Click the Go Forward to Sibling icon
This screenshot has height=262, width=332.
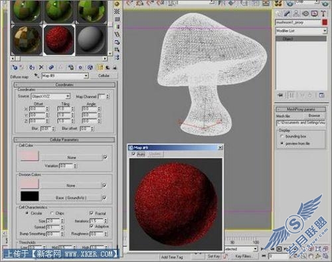(115, 67)
